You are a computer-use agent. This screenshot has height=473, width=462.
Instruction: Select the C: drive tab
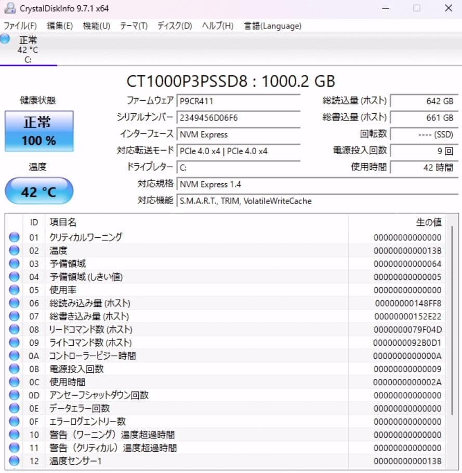point(29,49)
